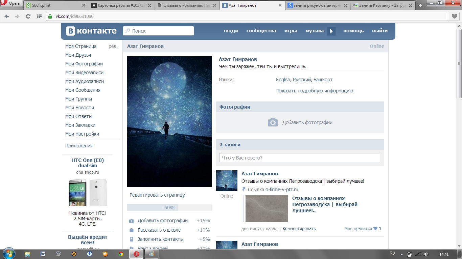Click the Что у Вас нового? input

click(x=300, y=158)
